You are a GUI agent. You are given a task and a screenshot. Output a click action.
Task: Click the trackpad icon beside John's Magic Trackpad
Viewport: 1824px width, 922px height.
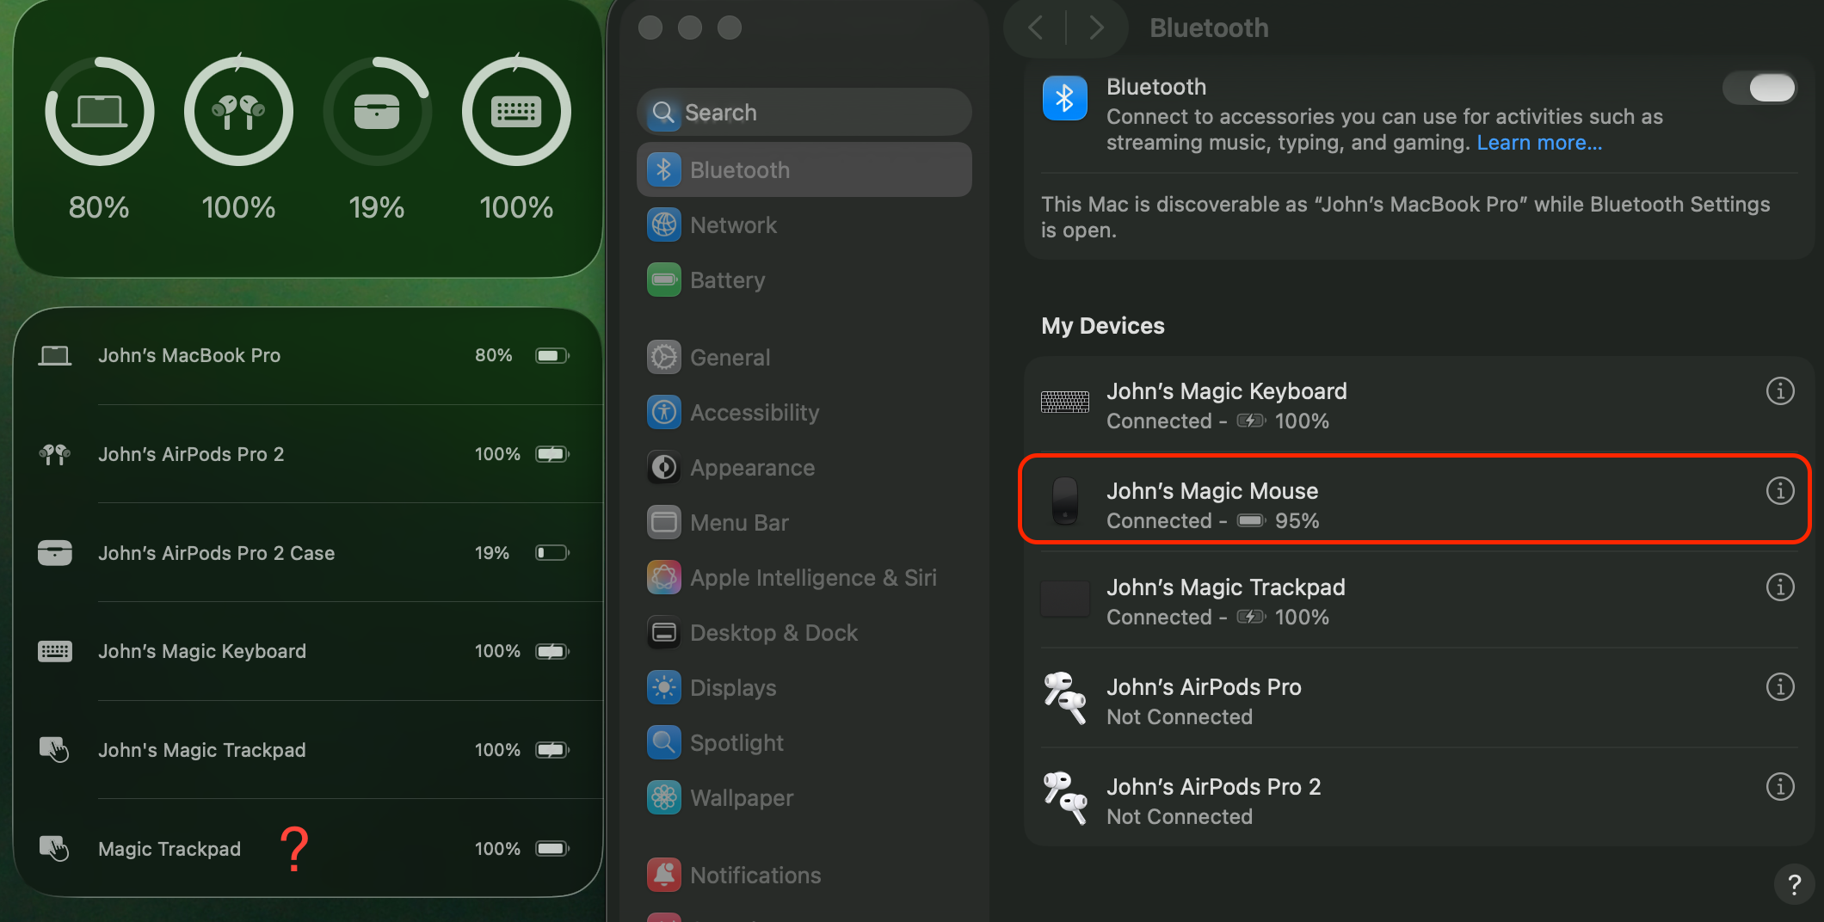pos(55,750)
